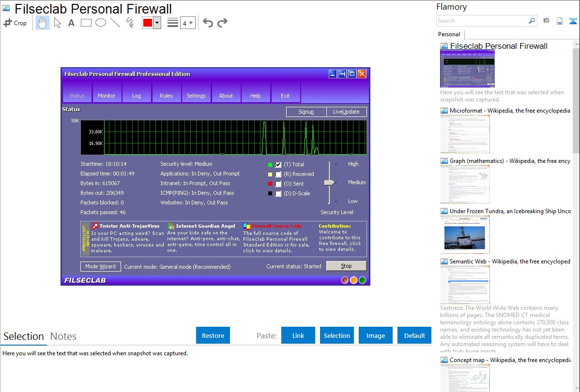Click the document page icon near search
This screenshot has height=392, width=580.
tap(560, 21)
